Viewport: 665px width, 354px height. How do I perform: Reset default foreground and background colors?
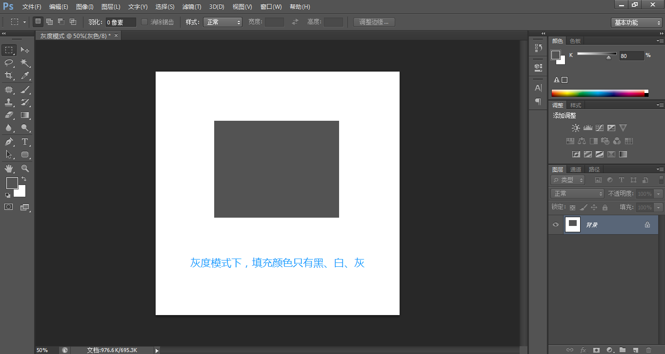pos(8,195)
